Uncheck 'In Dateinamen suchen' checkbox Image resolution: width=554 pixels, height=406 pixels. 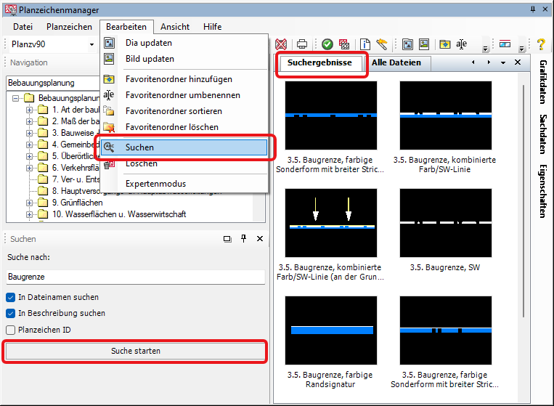point(11,297)
